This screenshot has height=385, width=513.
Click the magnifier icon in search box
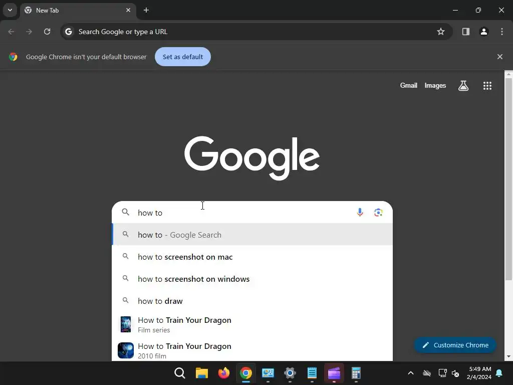coord(126,212)
